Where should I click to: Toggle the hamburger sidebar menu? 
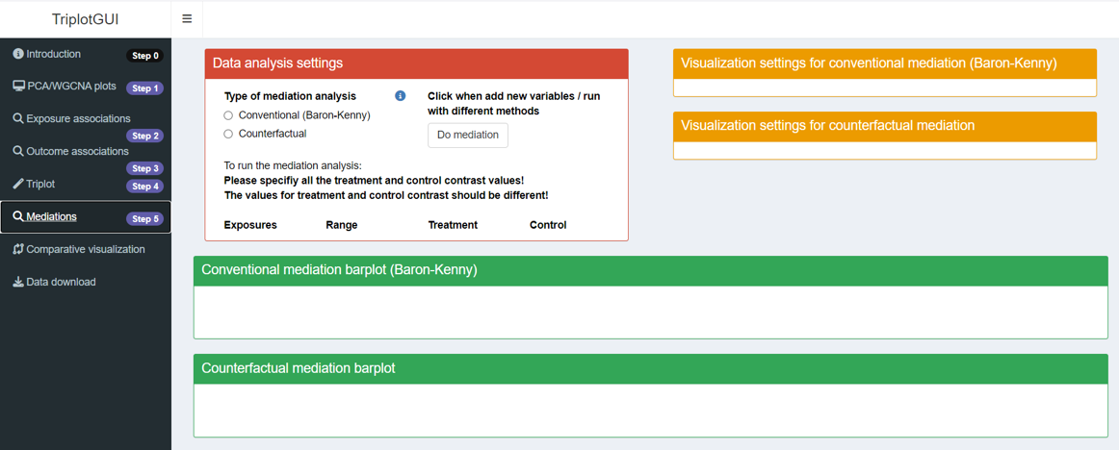coord(187,18)
